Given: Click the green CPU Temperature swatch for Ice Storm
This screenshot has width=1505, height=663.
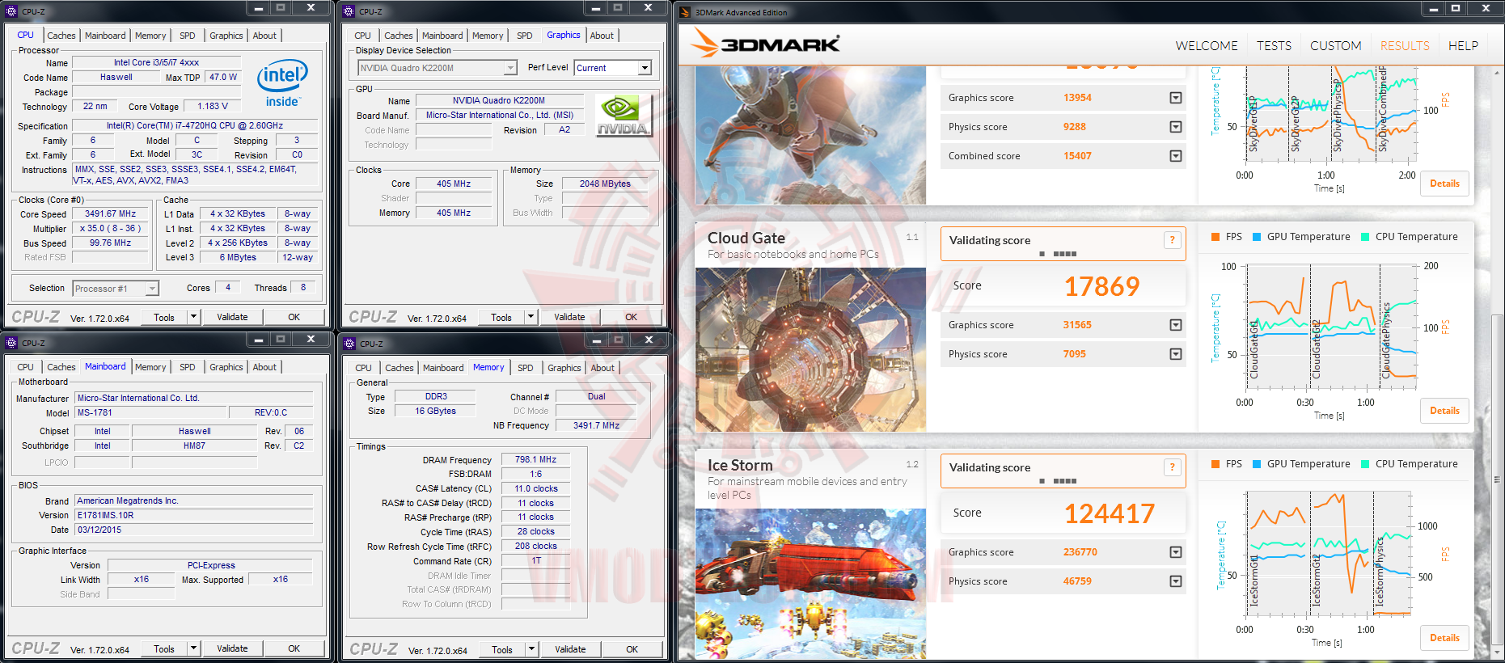Looking at the screenshot, I should pos(1365,464).
